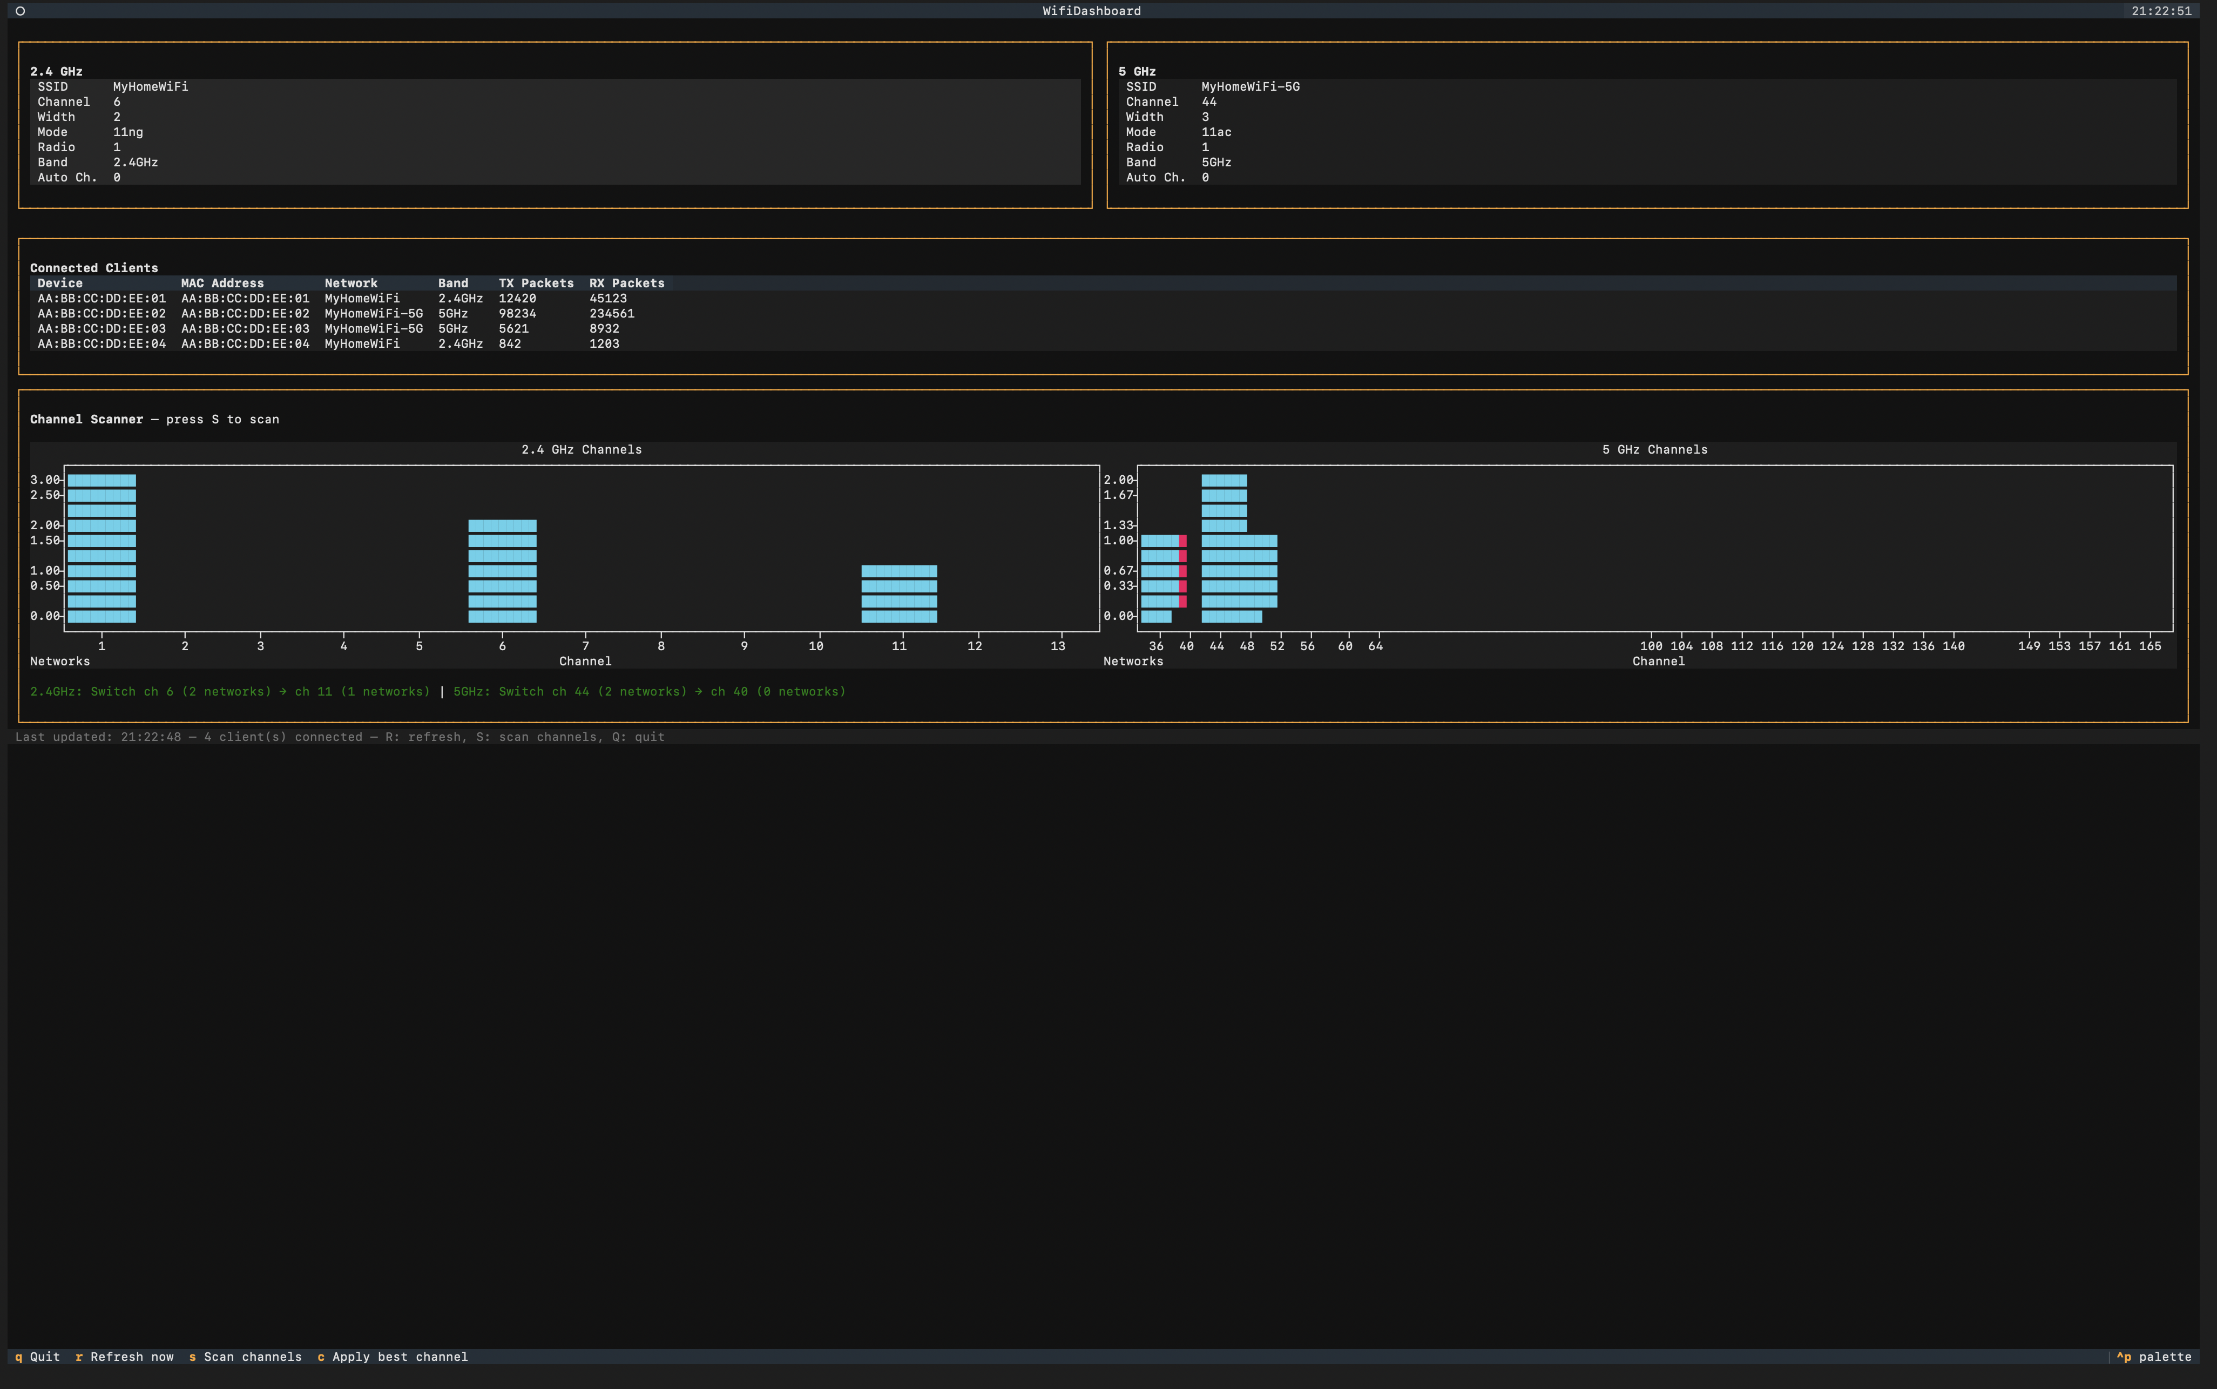Click the RX Packets column header
The image size is (2217, 1389).
tap(626, 283)
